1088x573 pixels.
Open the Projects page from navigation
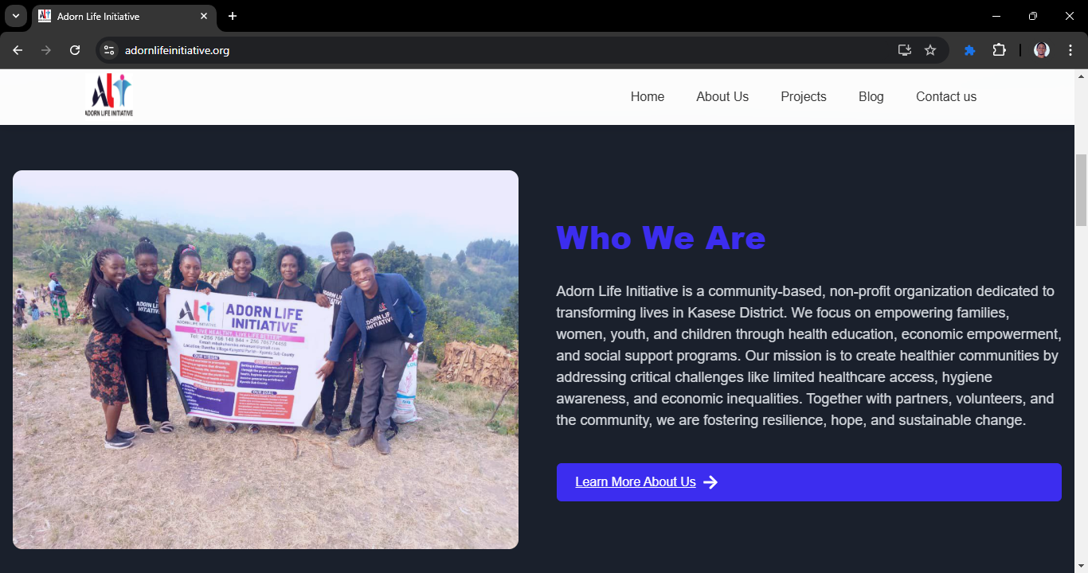pyautogui.click(x=803, y=96)
